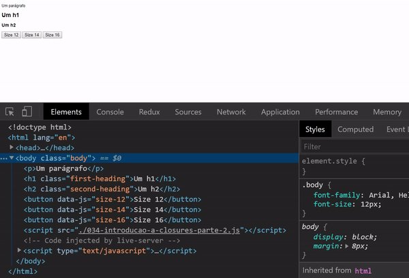This screenshot has width=409, height=278.
Task: Click the Size 12 button on page
Action: pos(11,35)
